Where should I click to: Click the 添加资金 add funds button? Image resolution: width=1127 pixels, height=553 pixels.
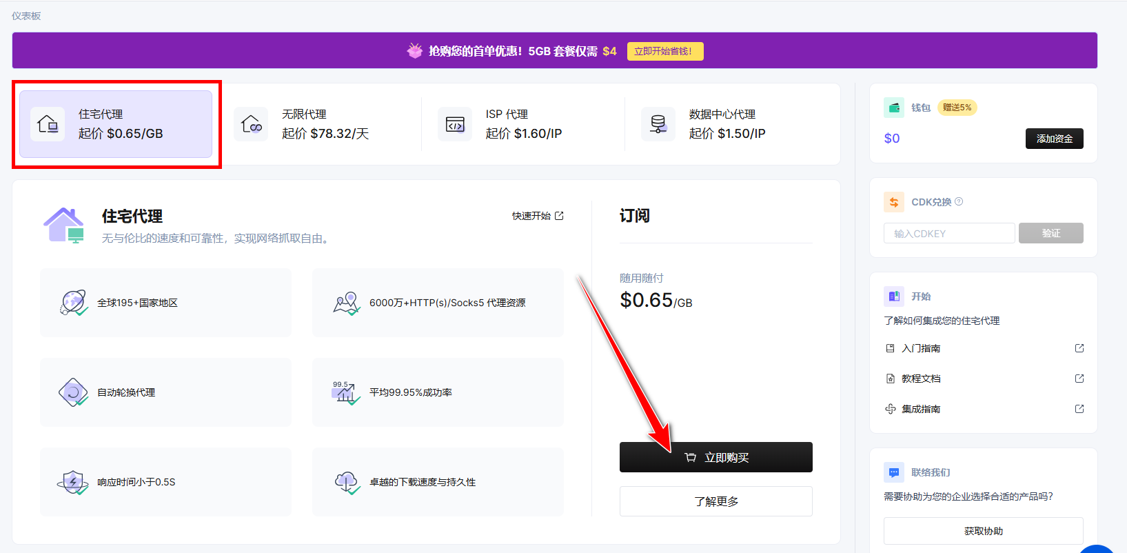point(1054,139)
